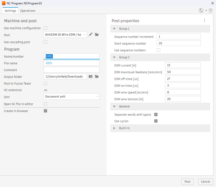This screenshot has width=216, height=187.
Task: Collapse the Group 2 section
Action: (x=114, y=57)
